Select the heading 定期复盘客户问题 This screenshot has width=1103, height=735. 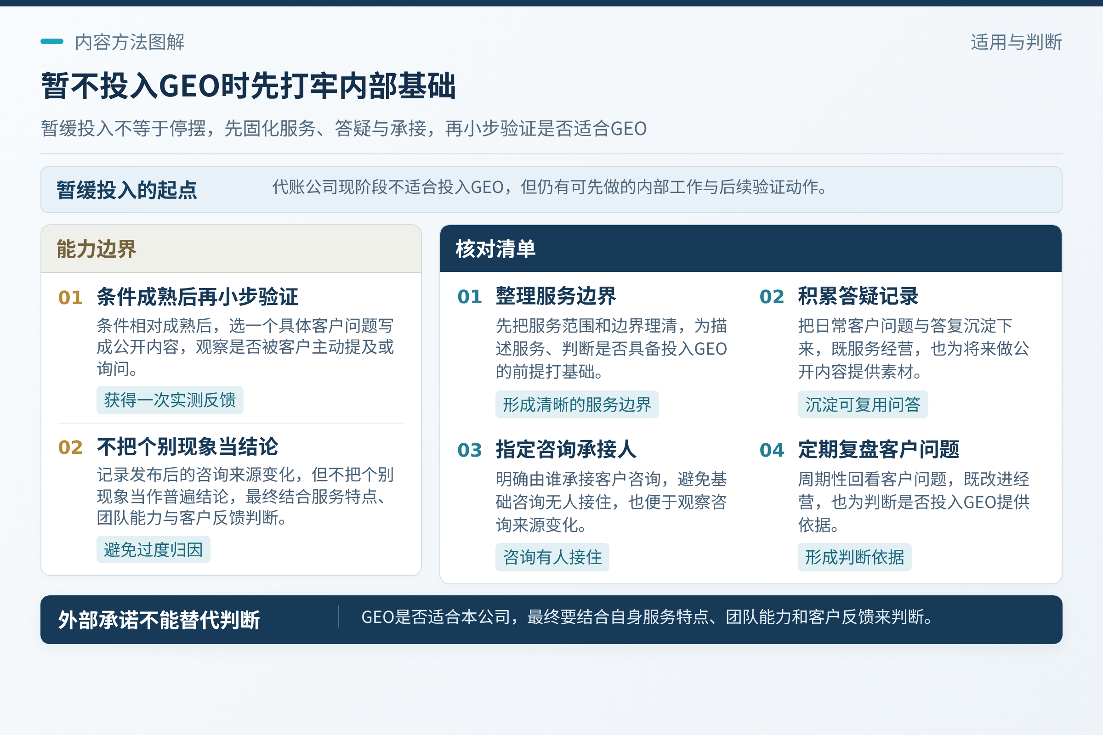(x=879, y=449)
